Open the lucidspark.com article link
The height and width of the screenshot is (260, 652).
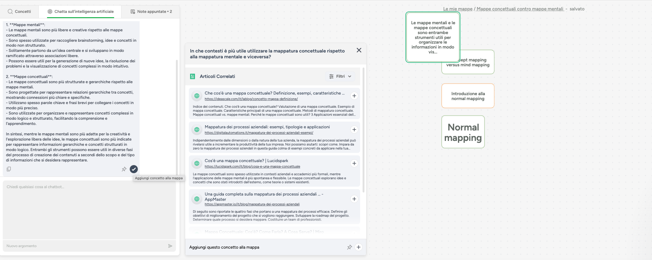pos(252,166)
